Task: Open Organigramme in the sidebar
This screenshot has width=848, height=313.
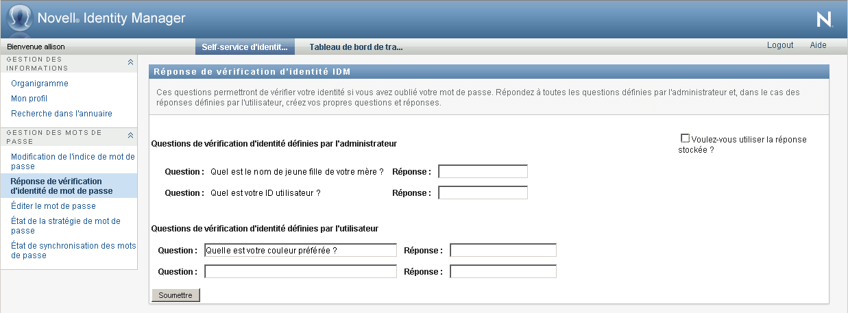Action: (40, 84)
